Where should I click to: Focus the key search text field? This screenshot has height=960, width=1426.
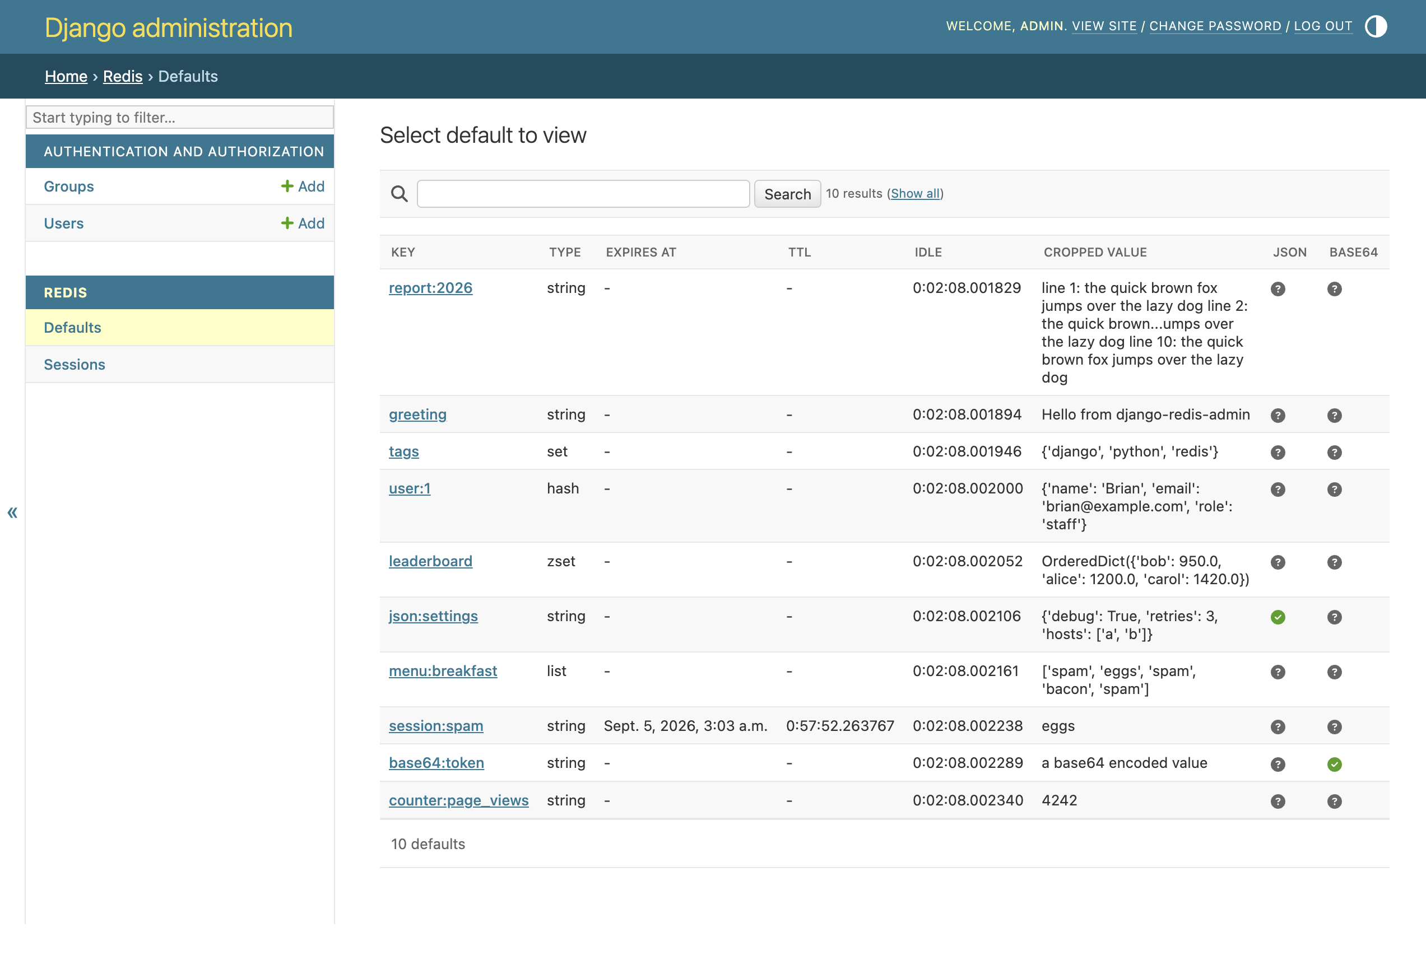[583, 193]
